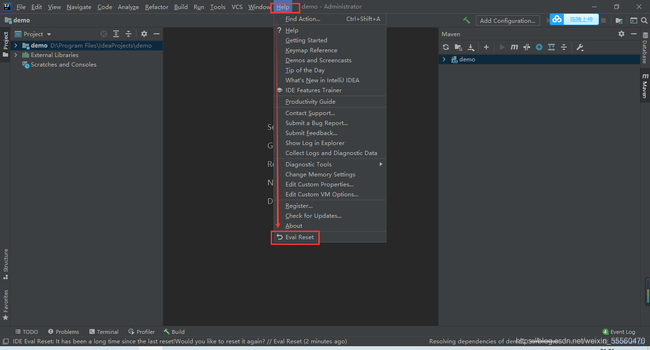This screenshot has height=350, width=650.
Task: Open Maven settings wrench dropdown
Action: coord(580,47)
